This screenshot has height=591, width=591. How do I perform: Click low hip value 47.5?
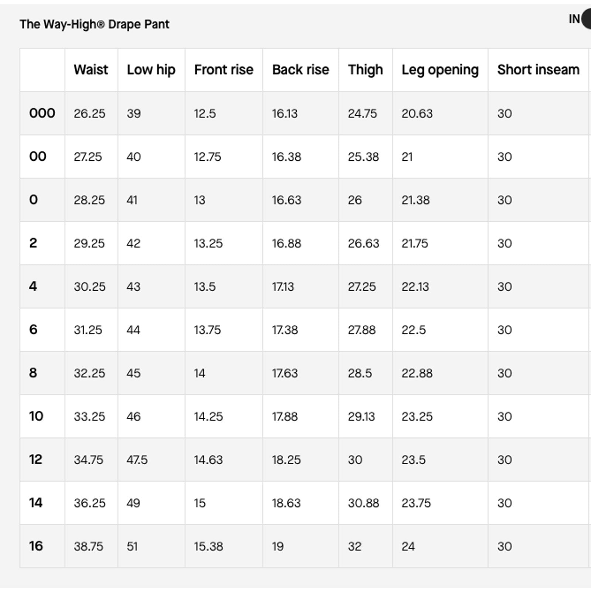point(137,460)
